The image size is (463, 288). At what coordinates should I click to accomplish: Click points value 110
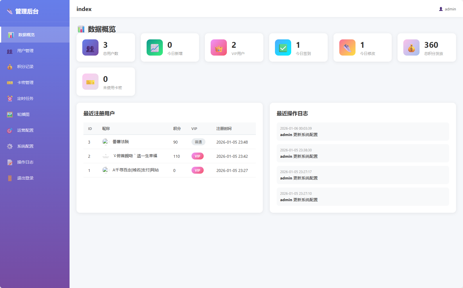coord(176,156)
